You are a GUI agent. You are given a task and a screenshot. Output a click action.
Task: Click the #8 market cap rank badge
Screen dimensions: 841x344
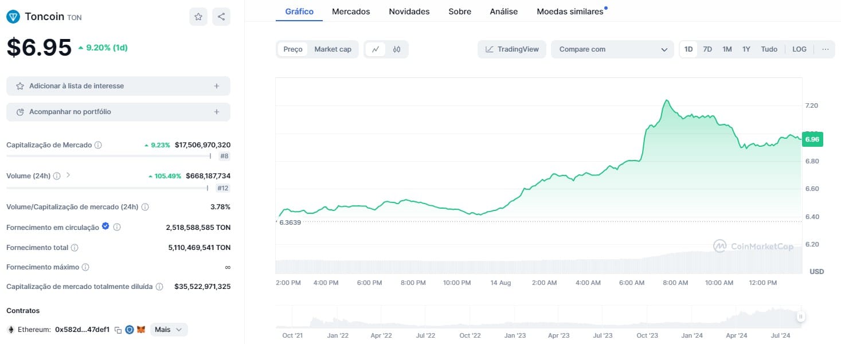coord(224,157)
